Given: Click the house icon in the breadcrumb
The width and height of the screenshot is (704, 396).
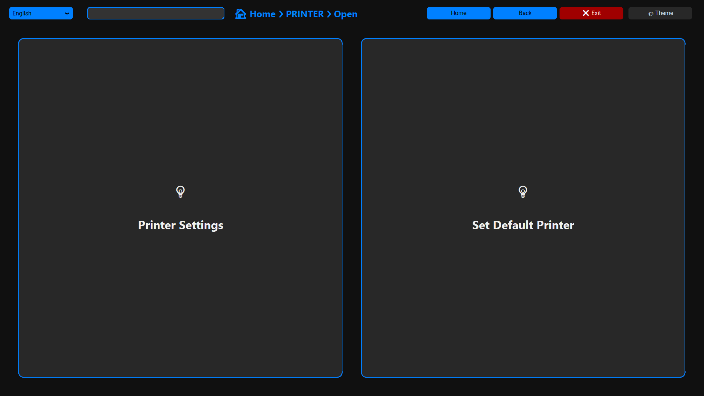Looking at the screenshot, I should [x=241, y=14].
